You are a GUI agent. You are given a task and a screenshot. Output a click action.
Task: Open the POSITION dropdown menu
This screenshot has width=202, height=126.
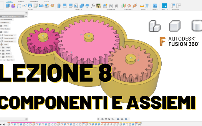click(175, 10)
